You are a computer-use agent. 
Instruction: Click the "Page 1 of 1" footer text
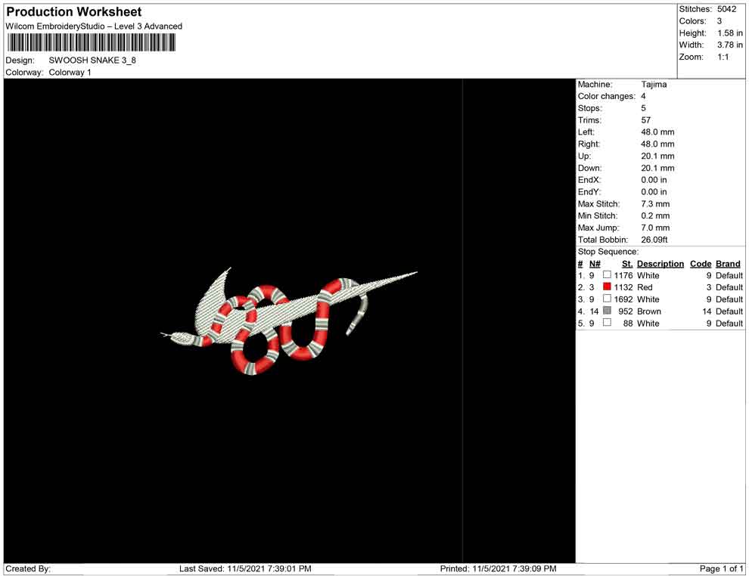click(721, 568)
